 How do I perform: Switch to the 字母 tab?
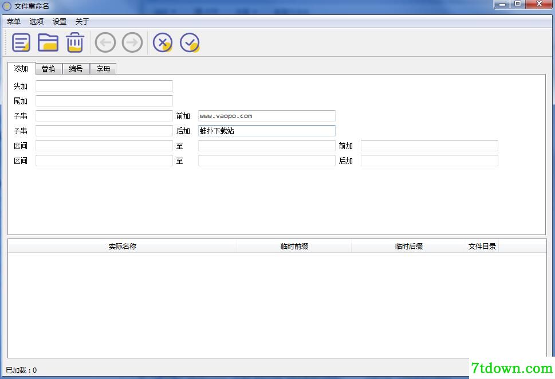pos(103,69)
